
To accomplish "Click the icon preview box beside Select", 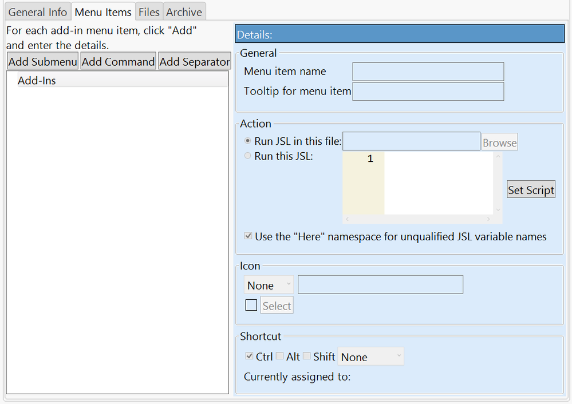I will pyautogui.click(x=251, y=306).
